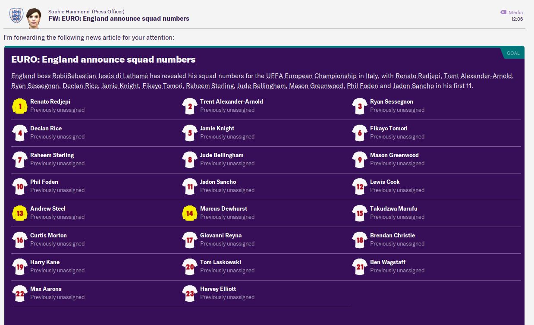
Task: Click Mason Greenwood's number 9 shirt icon
Action: coord(359,159)
